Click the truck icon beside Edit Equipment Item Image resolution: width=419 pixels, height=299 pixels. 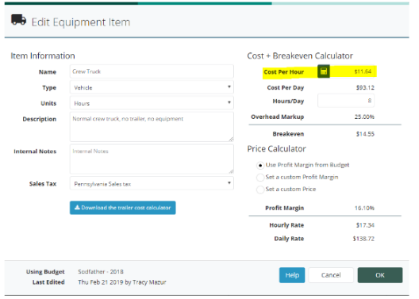click(x=18, y=20)
